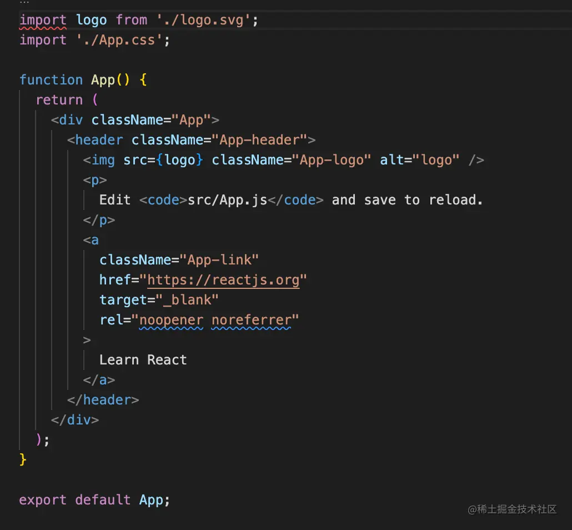Click the closing </a> tag

click(99, 381)
